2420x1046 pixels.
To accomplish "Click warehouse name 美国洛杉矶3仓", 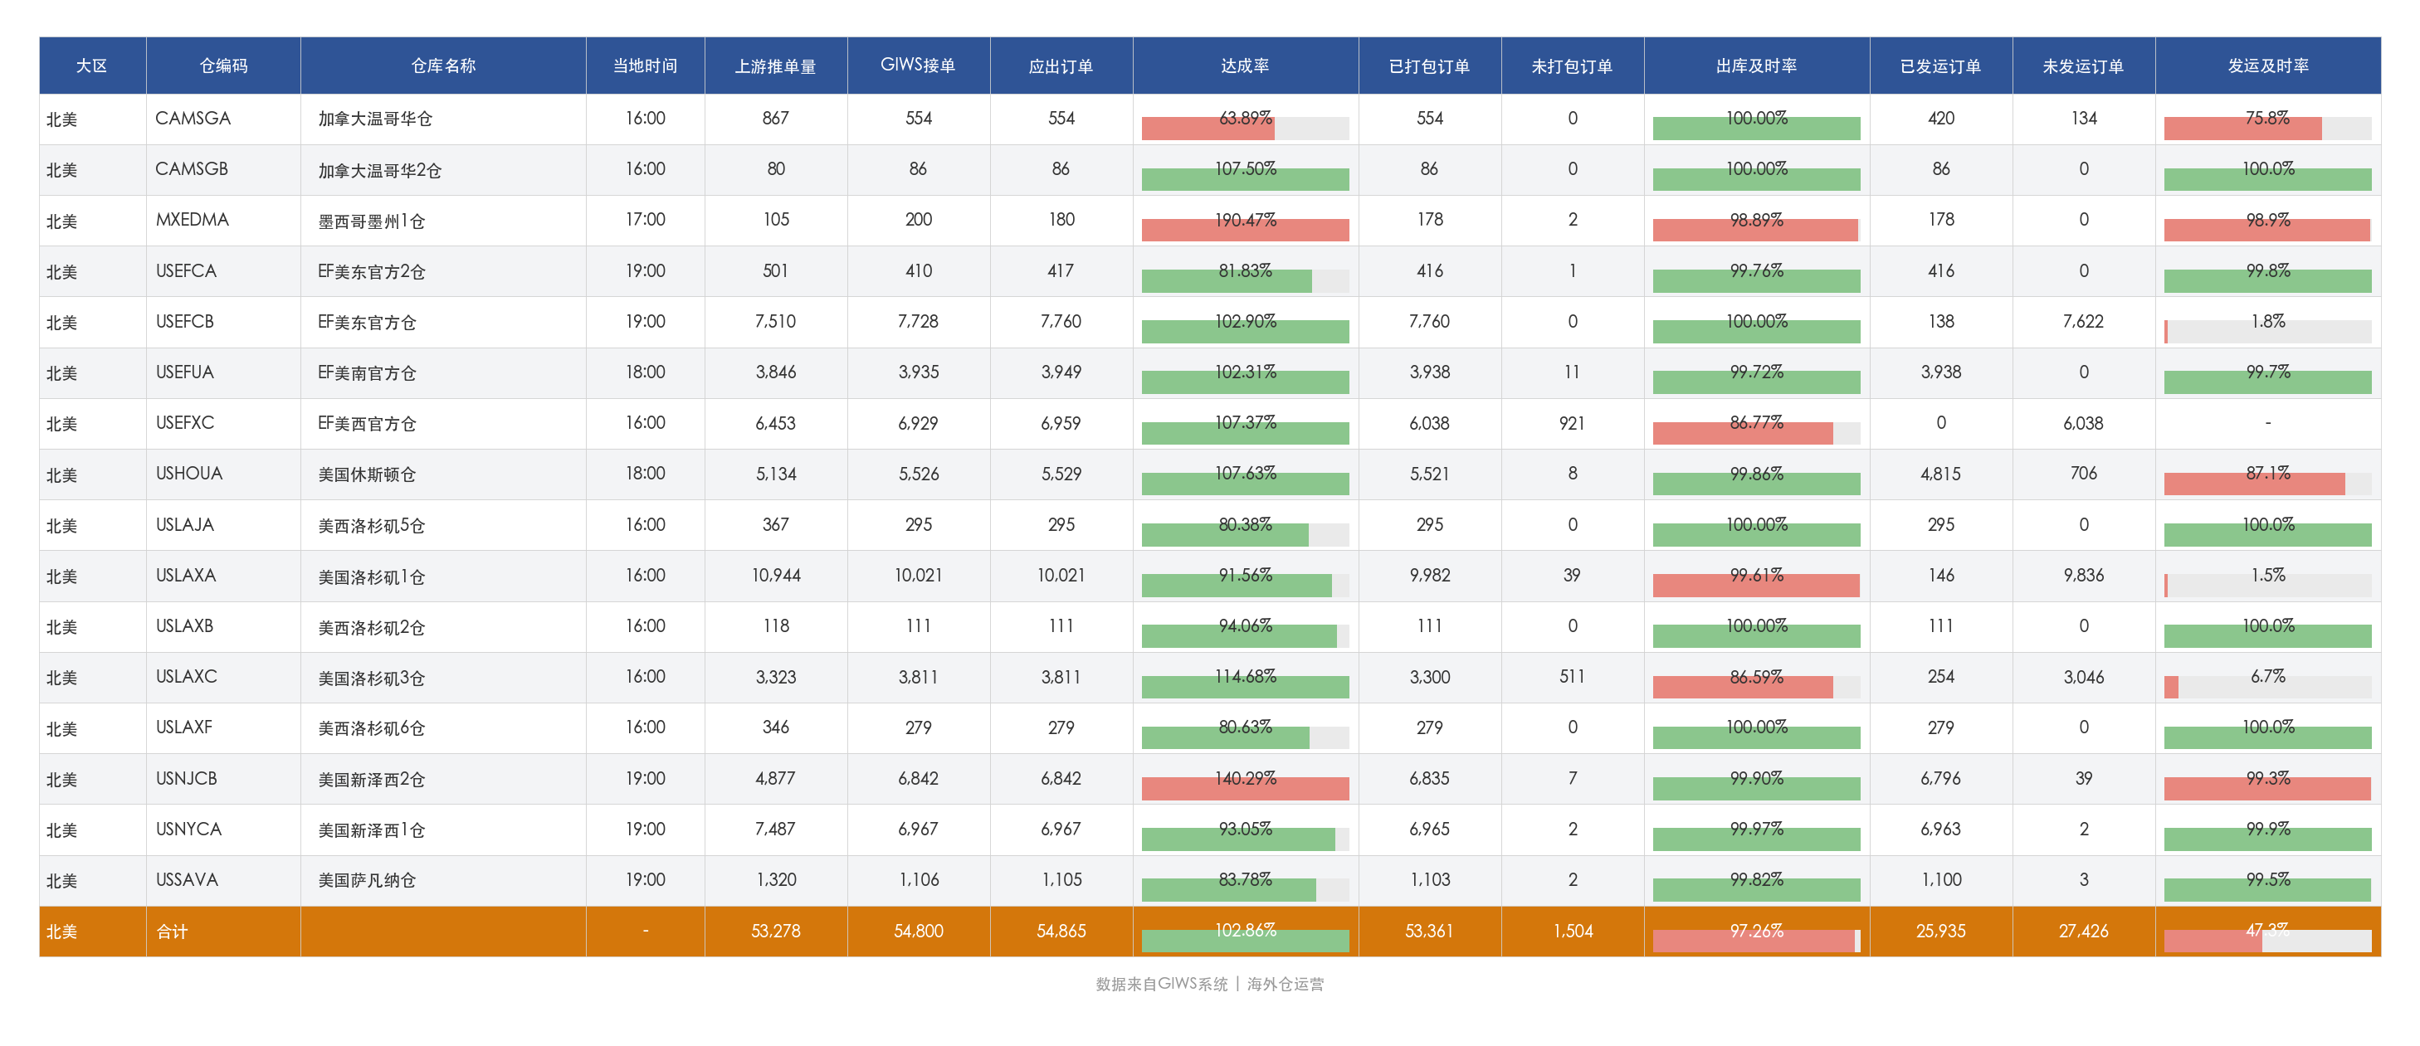I will pyautogui.click(x=371, y=677).
